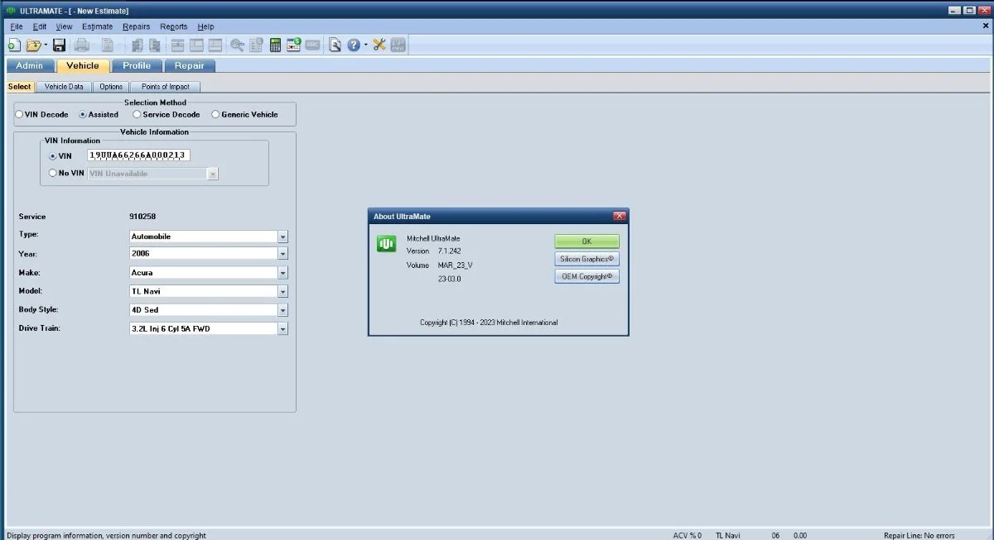The image size is (994, 540).
Task: Select the VIN Decode radio button
Action: tap(19, 115)
